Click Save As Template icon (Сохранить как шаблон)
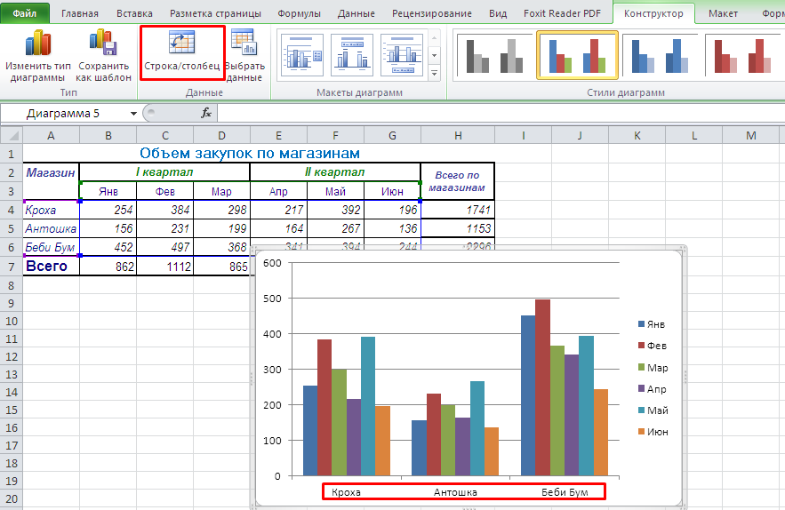This screenshot has width=785, height=510. point(103,46)
